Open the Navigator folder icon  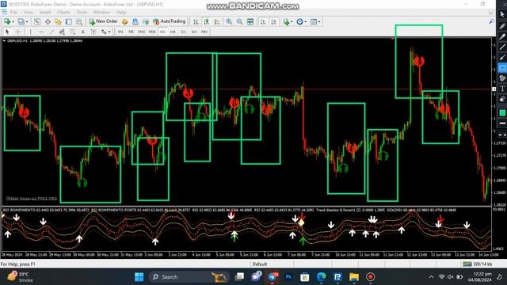(x=58, y=21)
